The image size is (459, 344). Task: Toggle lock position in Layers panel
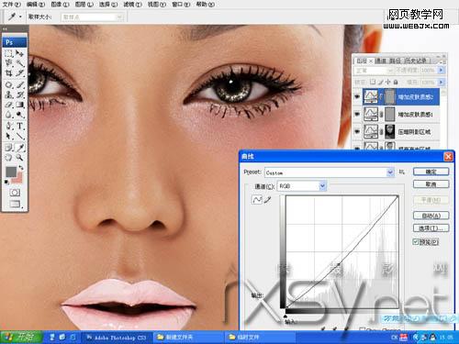coord(388,82)
